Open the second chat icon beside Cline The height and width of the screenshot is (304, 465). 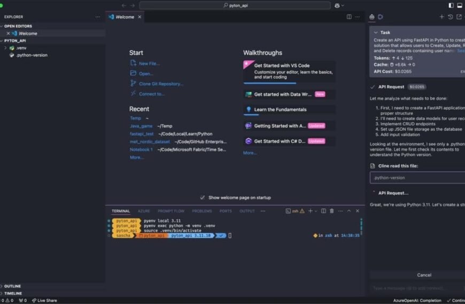click(380, 17)
